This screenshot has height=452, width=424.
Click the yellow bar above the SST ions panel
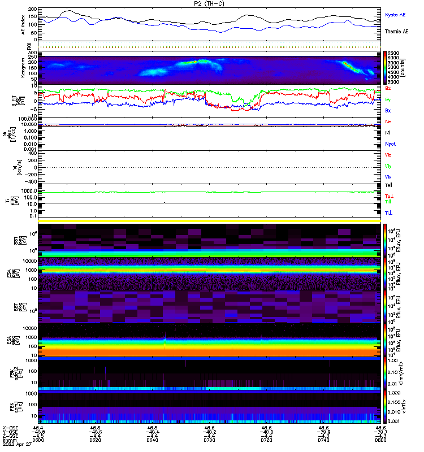pos(209,221)
